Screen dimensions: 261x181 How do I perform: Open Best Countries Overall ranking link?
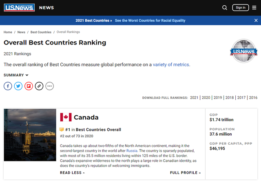(x=98, y=130)
